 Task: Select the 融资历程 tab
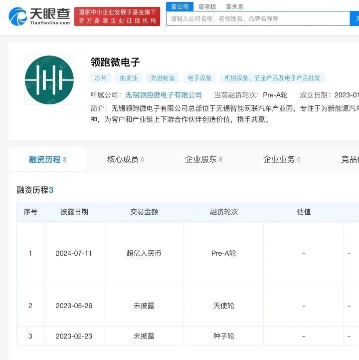click(x=47, y=159)
